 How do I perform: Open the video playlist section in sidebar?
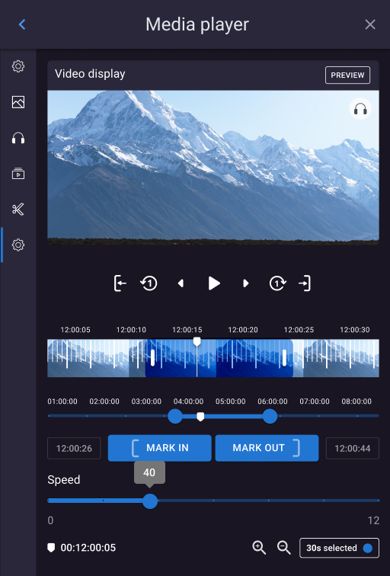coord(18,174)
